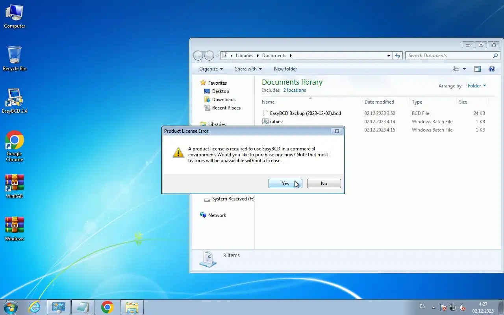Image resolution: width=504 pixels, height=315 pixels.
Task: Click Show desktop button
Action: click(501, 308)
